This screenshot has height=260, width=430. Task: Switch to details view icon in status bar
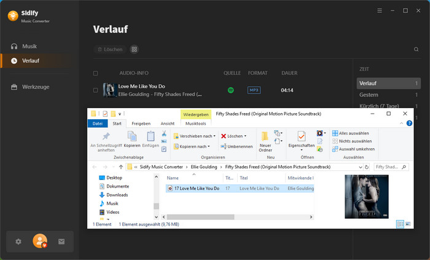tap(400, 224)
